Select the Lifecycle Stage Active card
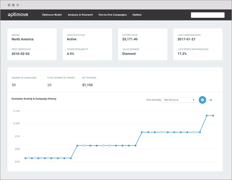The width and height of the screenshot is (232, 180). [87, 44]
